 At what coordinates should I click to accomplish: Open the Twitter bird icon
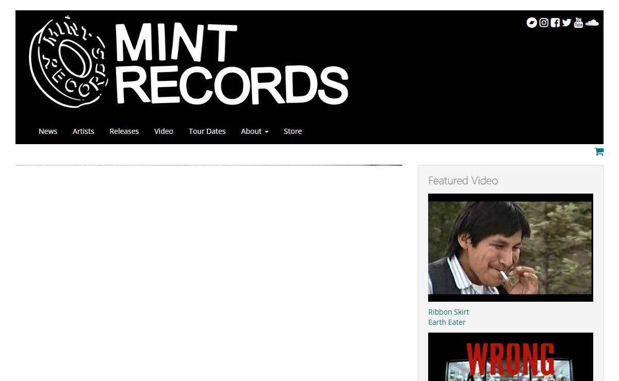point(567,23)
